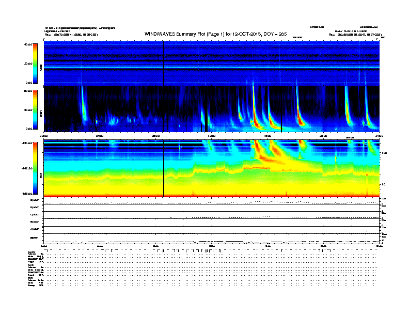Click the 04:00 tick label under RAD1 panel
The width and height of the screenshot is (409, 316).
click(100, 136)
